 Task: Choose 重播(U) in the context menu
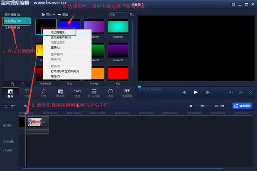coord(67,47)
